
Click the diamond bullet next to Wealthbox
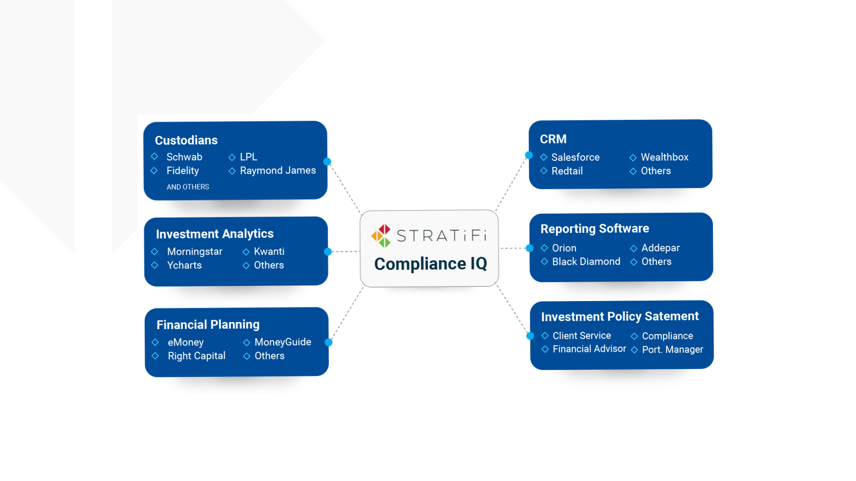coord(633,157)
